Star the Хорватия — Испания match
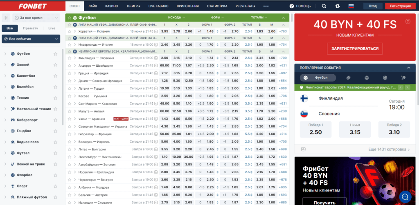Screen dimensions: 419x205 (x=70, y=31)
